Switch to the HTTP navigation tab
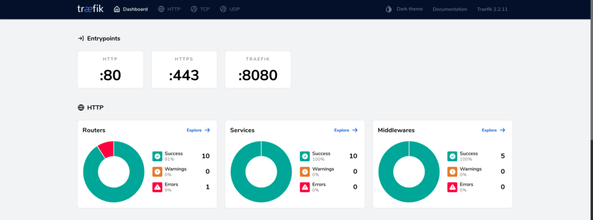This screenshot has width=593, height=220. click(170, 9)
